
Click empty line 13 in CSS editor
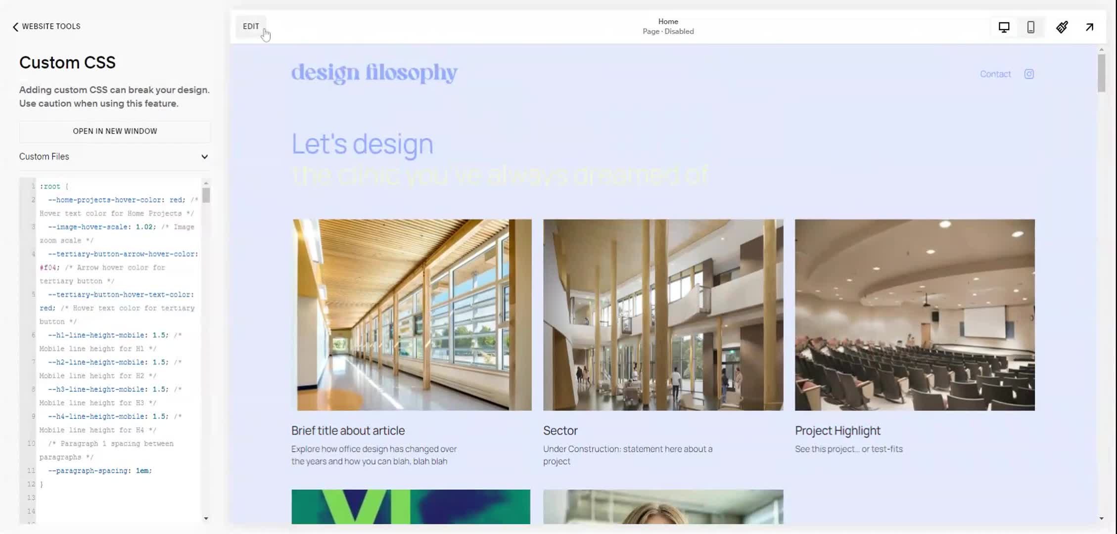118,498
